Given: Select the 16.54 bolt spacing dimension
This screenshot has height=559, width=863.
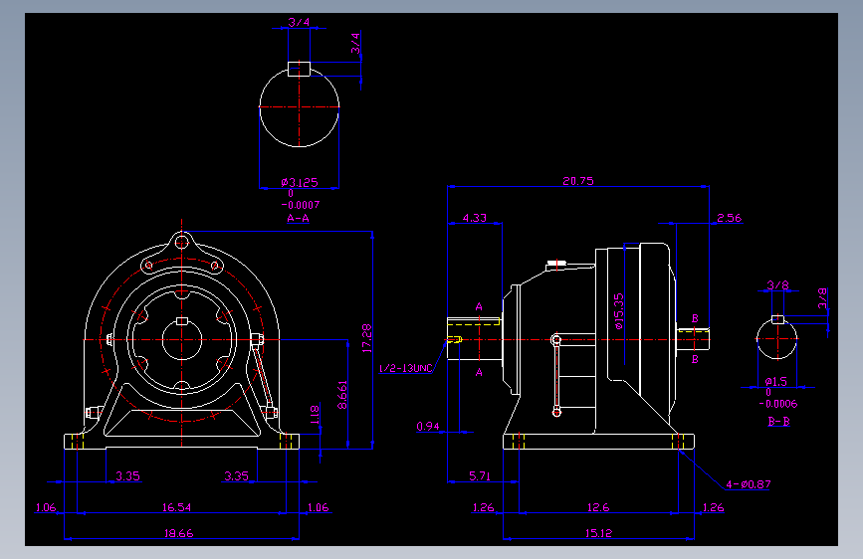Looking at the screenshot, I should coord(176,507).
